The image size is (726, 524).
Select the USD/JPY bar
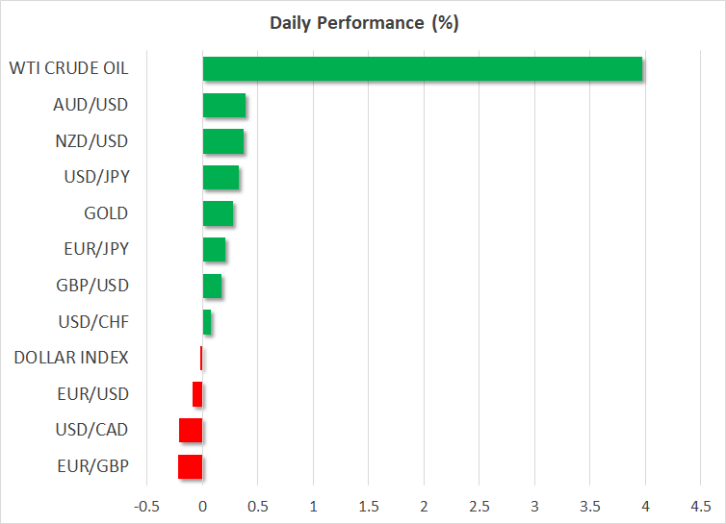(x=220, y=178)
